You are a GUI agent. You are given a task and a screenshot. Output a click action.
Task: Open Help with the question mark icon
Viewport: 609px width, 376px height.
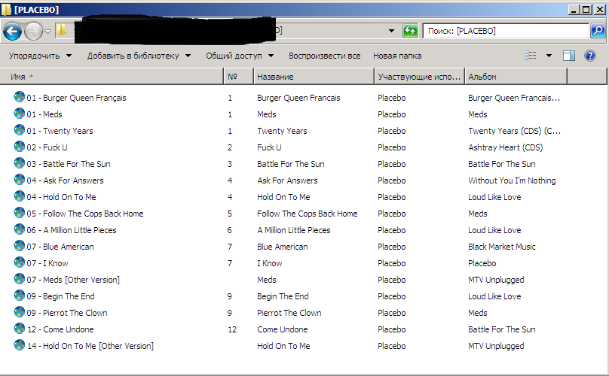point(589,56)
